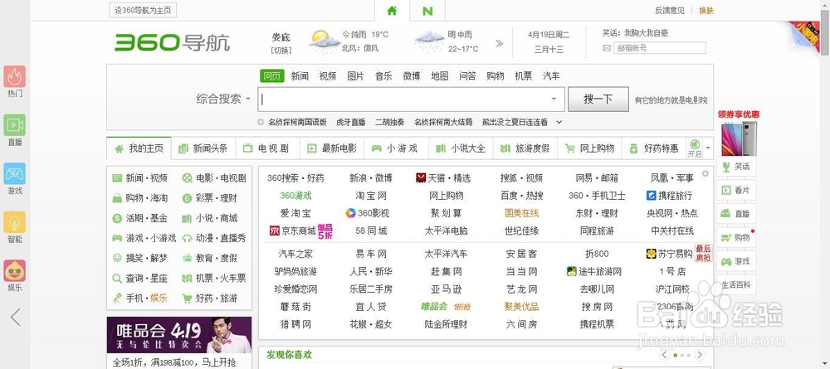The image size is (830, 369).
Task: Open 360影视 site link
Action: 367,214
